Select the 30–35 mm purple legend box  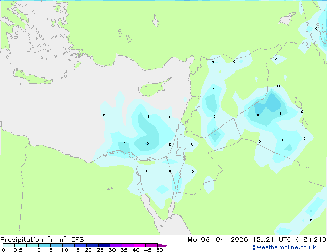pyautogui.click(x=116, y=245)
